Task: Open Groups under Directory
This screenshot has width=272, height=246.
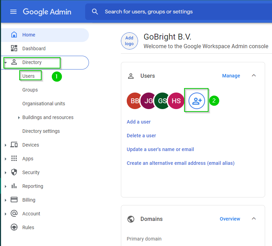Action: 30,90
